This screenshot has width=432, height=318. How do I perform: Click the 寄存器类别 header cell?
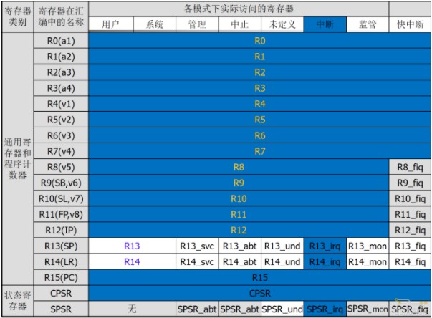click(x=18, y=16)
